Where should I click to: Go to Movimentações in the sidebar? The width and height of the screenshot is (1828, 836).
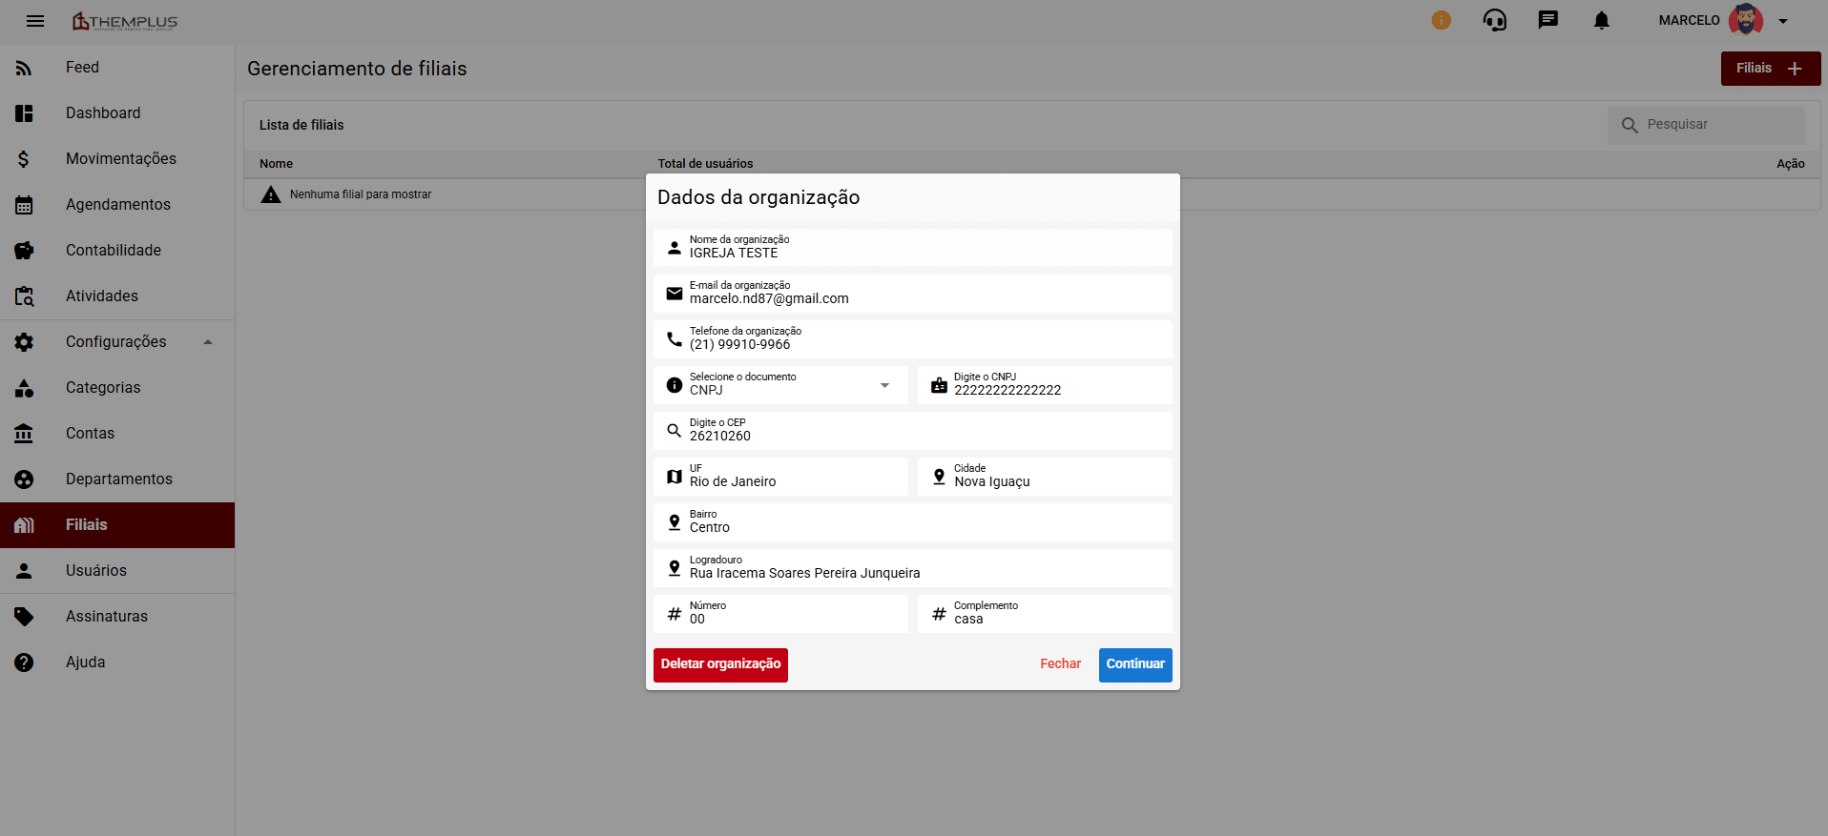click(120, 159)
